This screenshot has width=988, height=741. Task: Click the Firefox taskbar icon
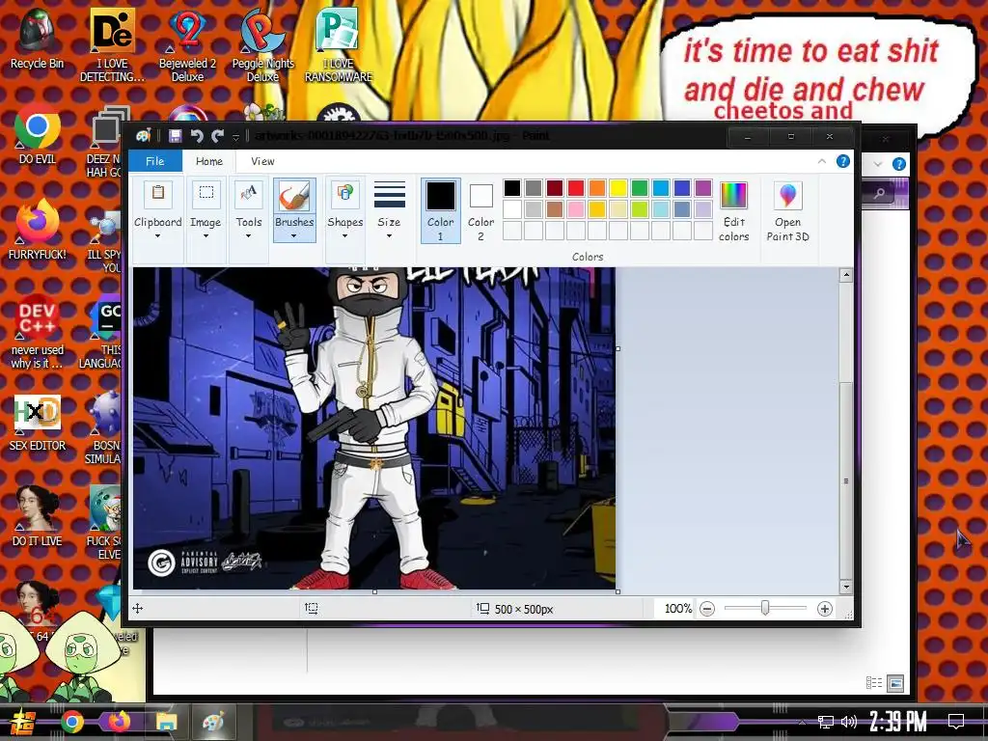coord(119,722)
